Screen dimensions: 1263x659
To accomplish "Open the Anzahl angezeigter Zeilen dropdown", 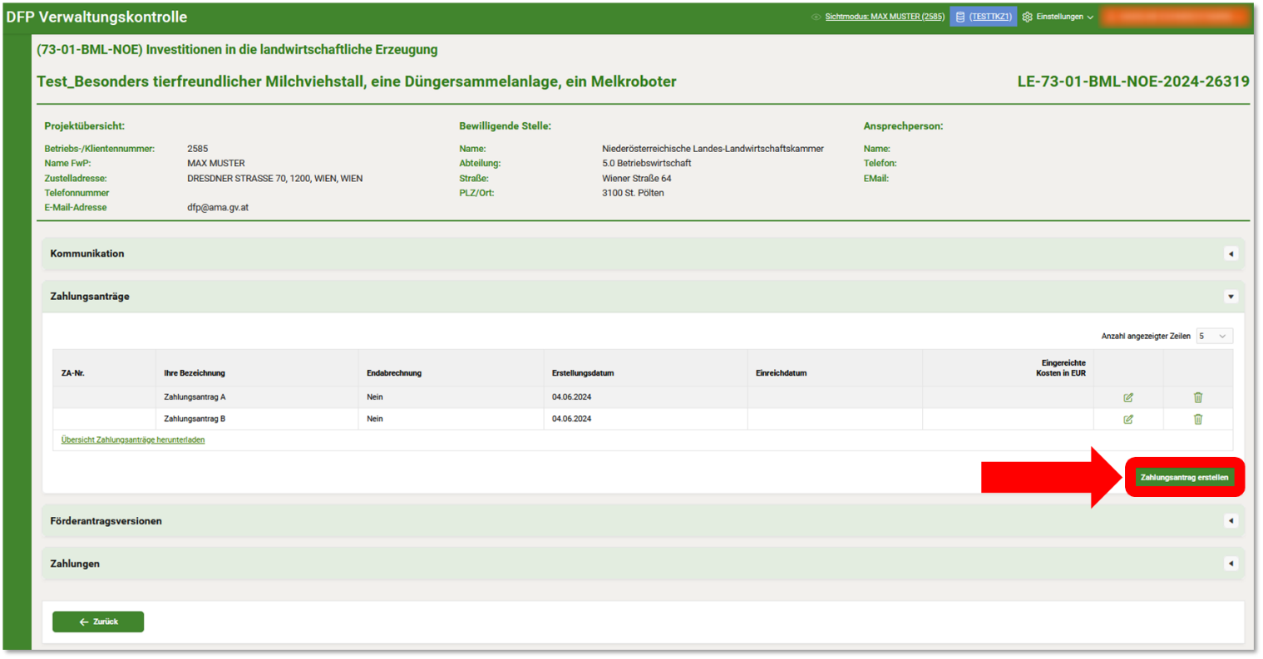I will (x=1214, y=336).
